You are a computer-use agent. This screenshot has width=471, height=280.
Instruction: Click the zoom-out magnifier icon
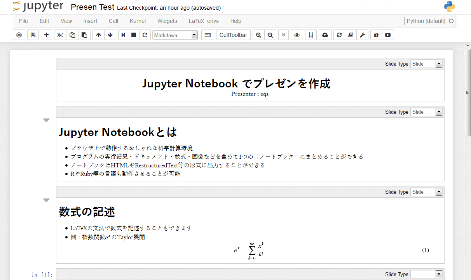pyautogui.click(x=270, y=35)
